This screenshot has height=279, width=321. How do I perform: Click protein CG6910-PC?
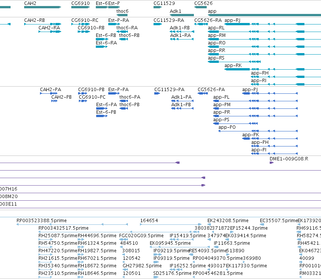click(x=83, y=101)
